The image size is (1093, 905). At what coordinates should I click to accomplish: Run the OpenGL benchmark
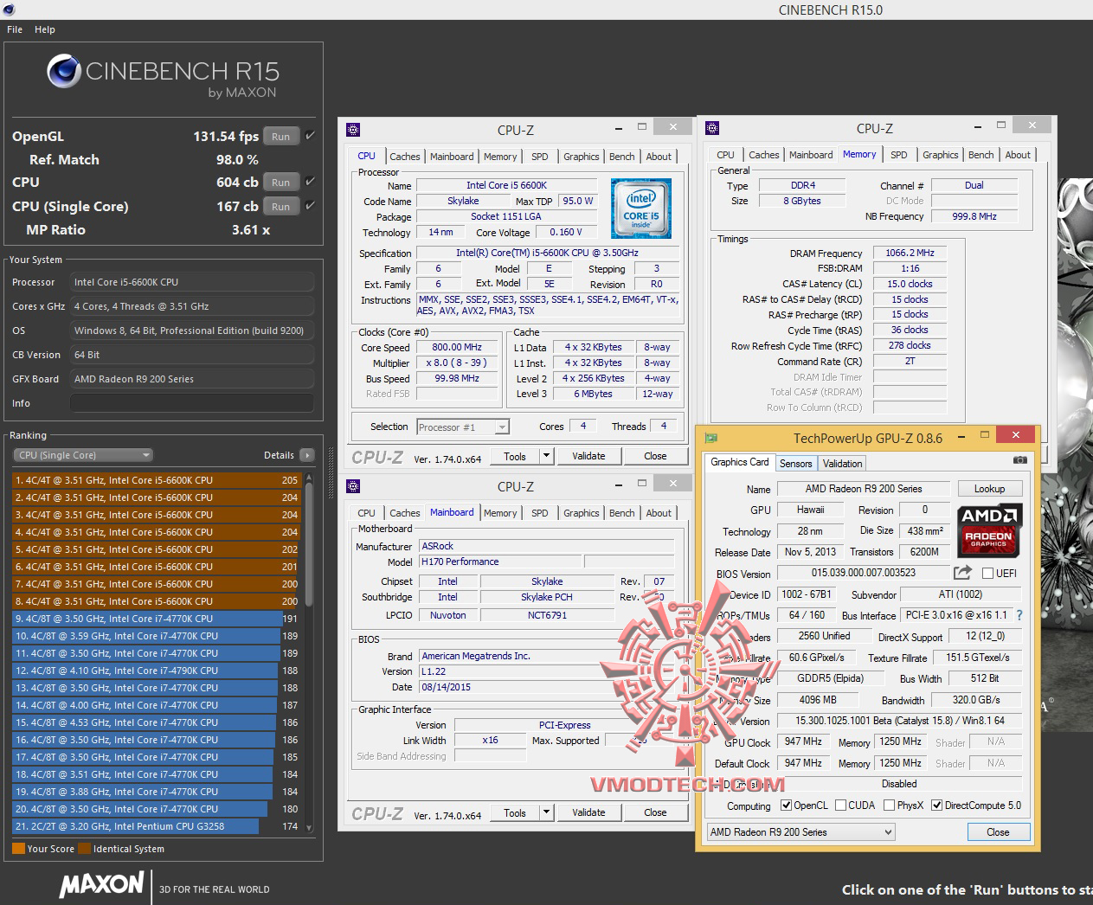pyautogui.click(x=281, y=136)
